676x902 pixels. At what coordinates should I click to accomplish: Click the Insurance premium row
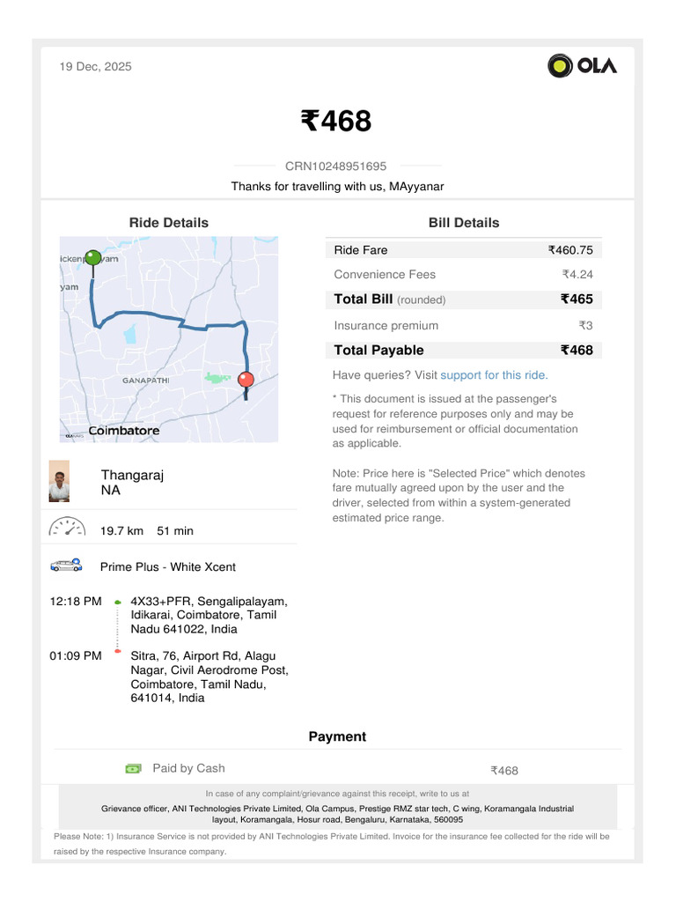click(x=463, y=325)
